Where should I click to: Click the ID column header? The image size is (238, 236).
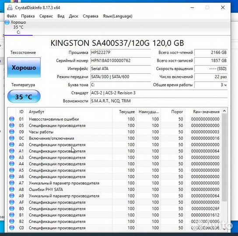coord(21,112)
